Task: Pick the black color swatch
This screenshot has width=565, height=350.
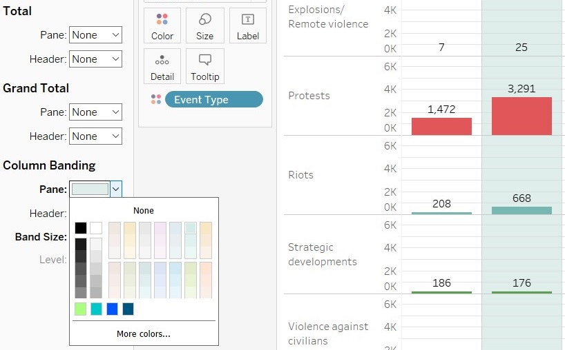Action: [x=81, y=228]
